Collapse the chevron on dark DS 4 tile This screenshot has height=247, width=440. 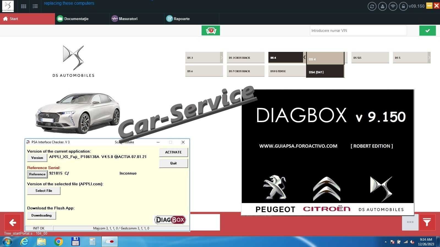pyautogui.click(x=304, y=57)
